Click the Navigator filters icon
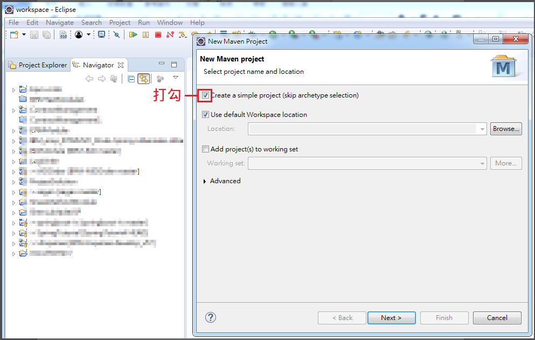535x340 pixels. (160, 79)
